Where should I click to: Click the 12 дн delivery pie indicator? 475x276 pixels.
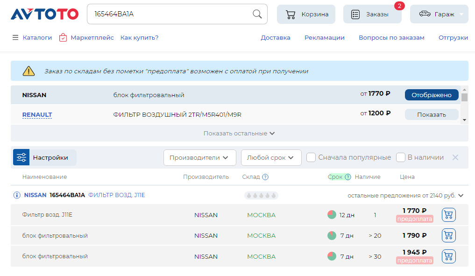pyautogui.click(x=332, y=214)
